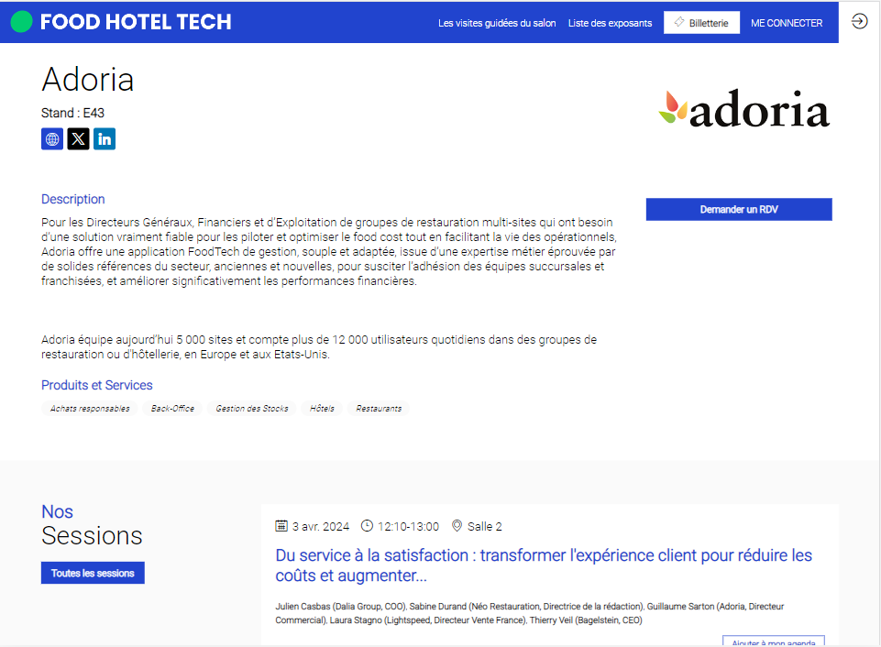Select the Achats responsables tag

coord(90,409)
